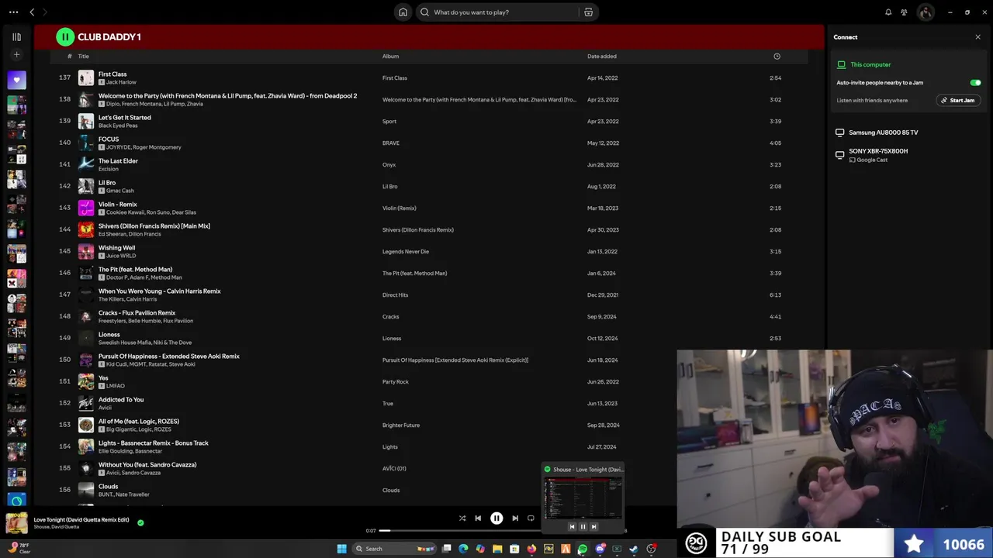Viewport: 993px width, 558px height.
Task: Close the Connect panel
Action: [977, 37]
